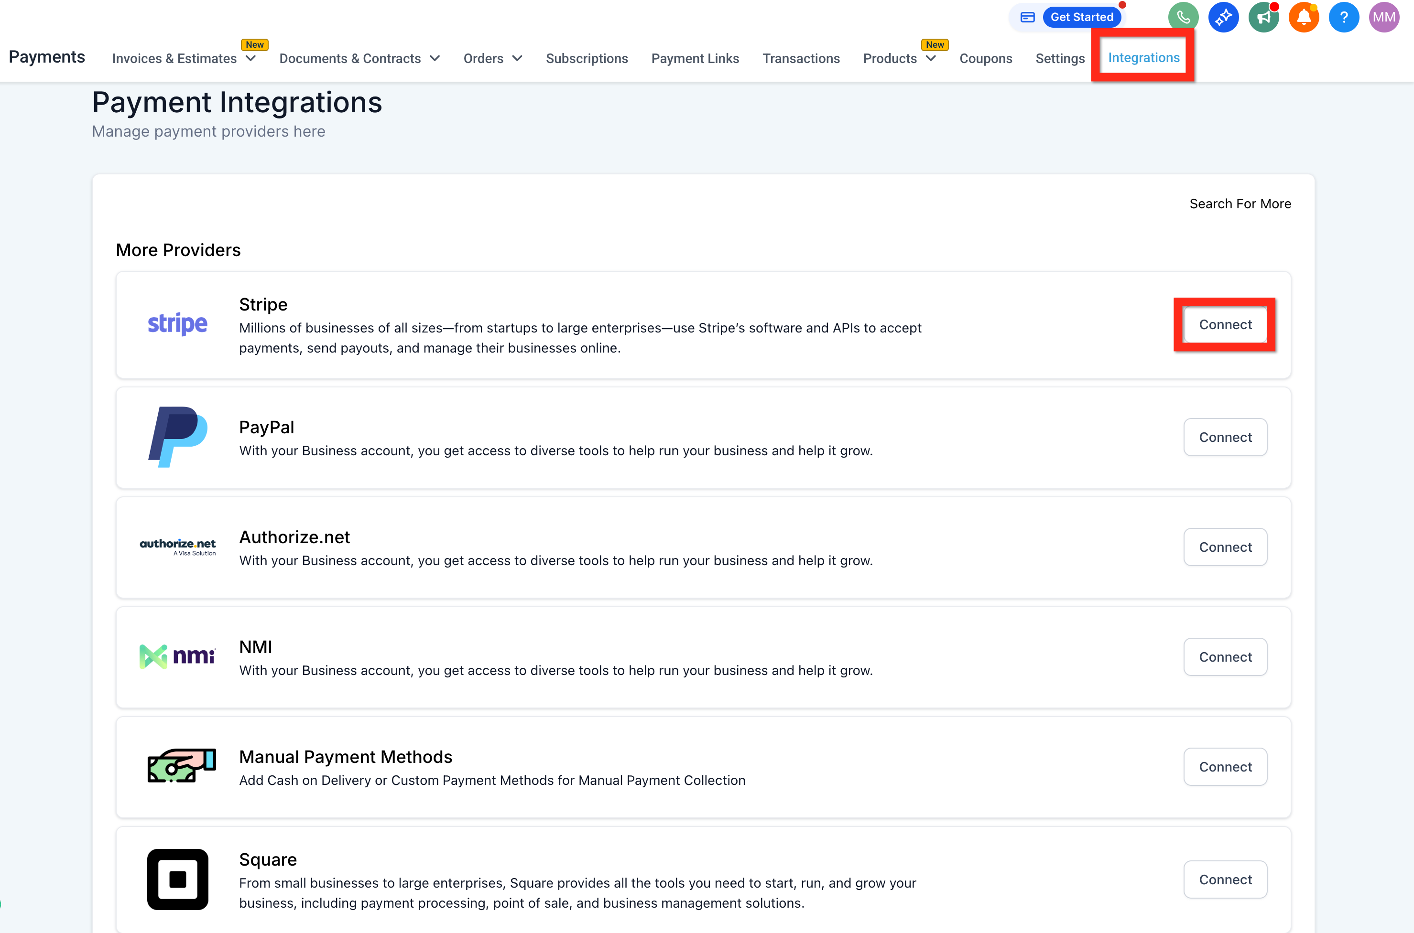Open the megaphone announcements icon
The height and width of the screenshot is (933, 1414).
tap(1263, 17)
